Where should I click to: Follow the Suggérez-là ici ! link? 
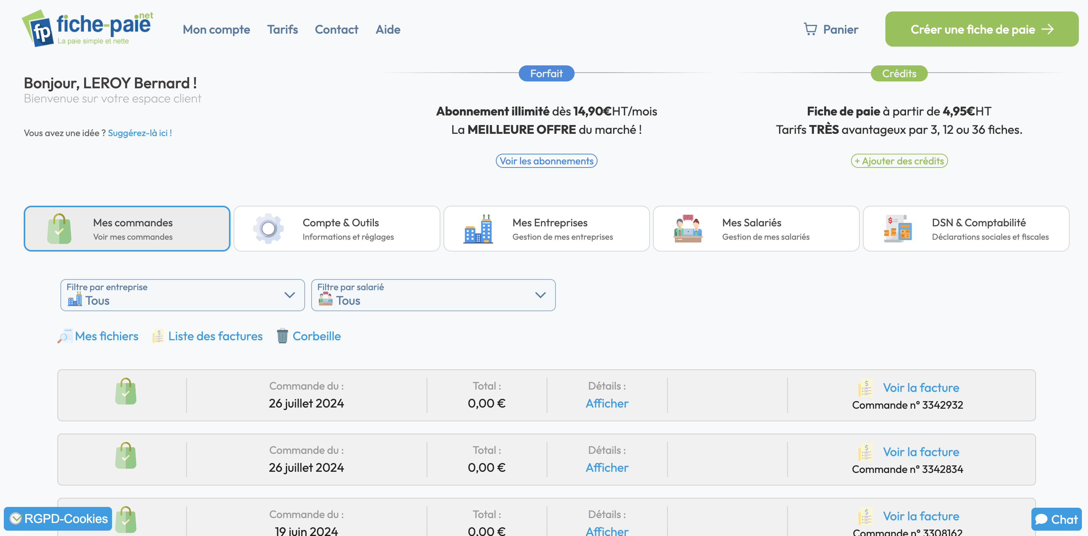[x=140, y=133]
